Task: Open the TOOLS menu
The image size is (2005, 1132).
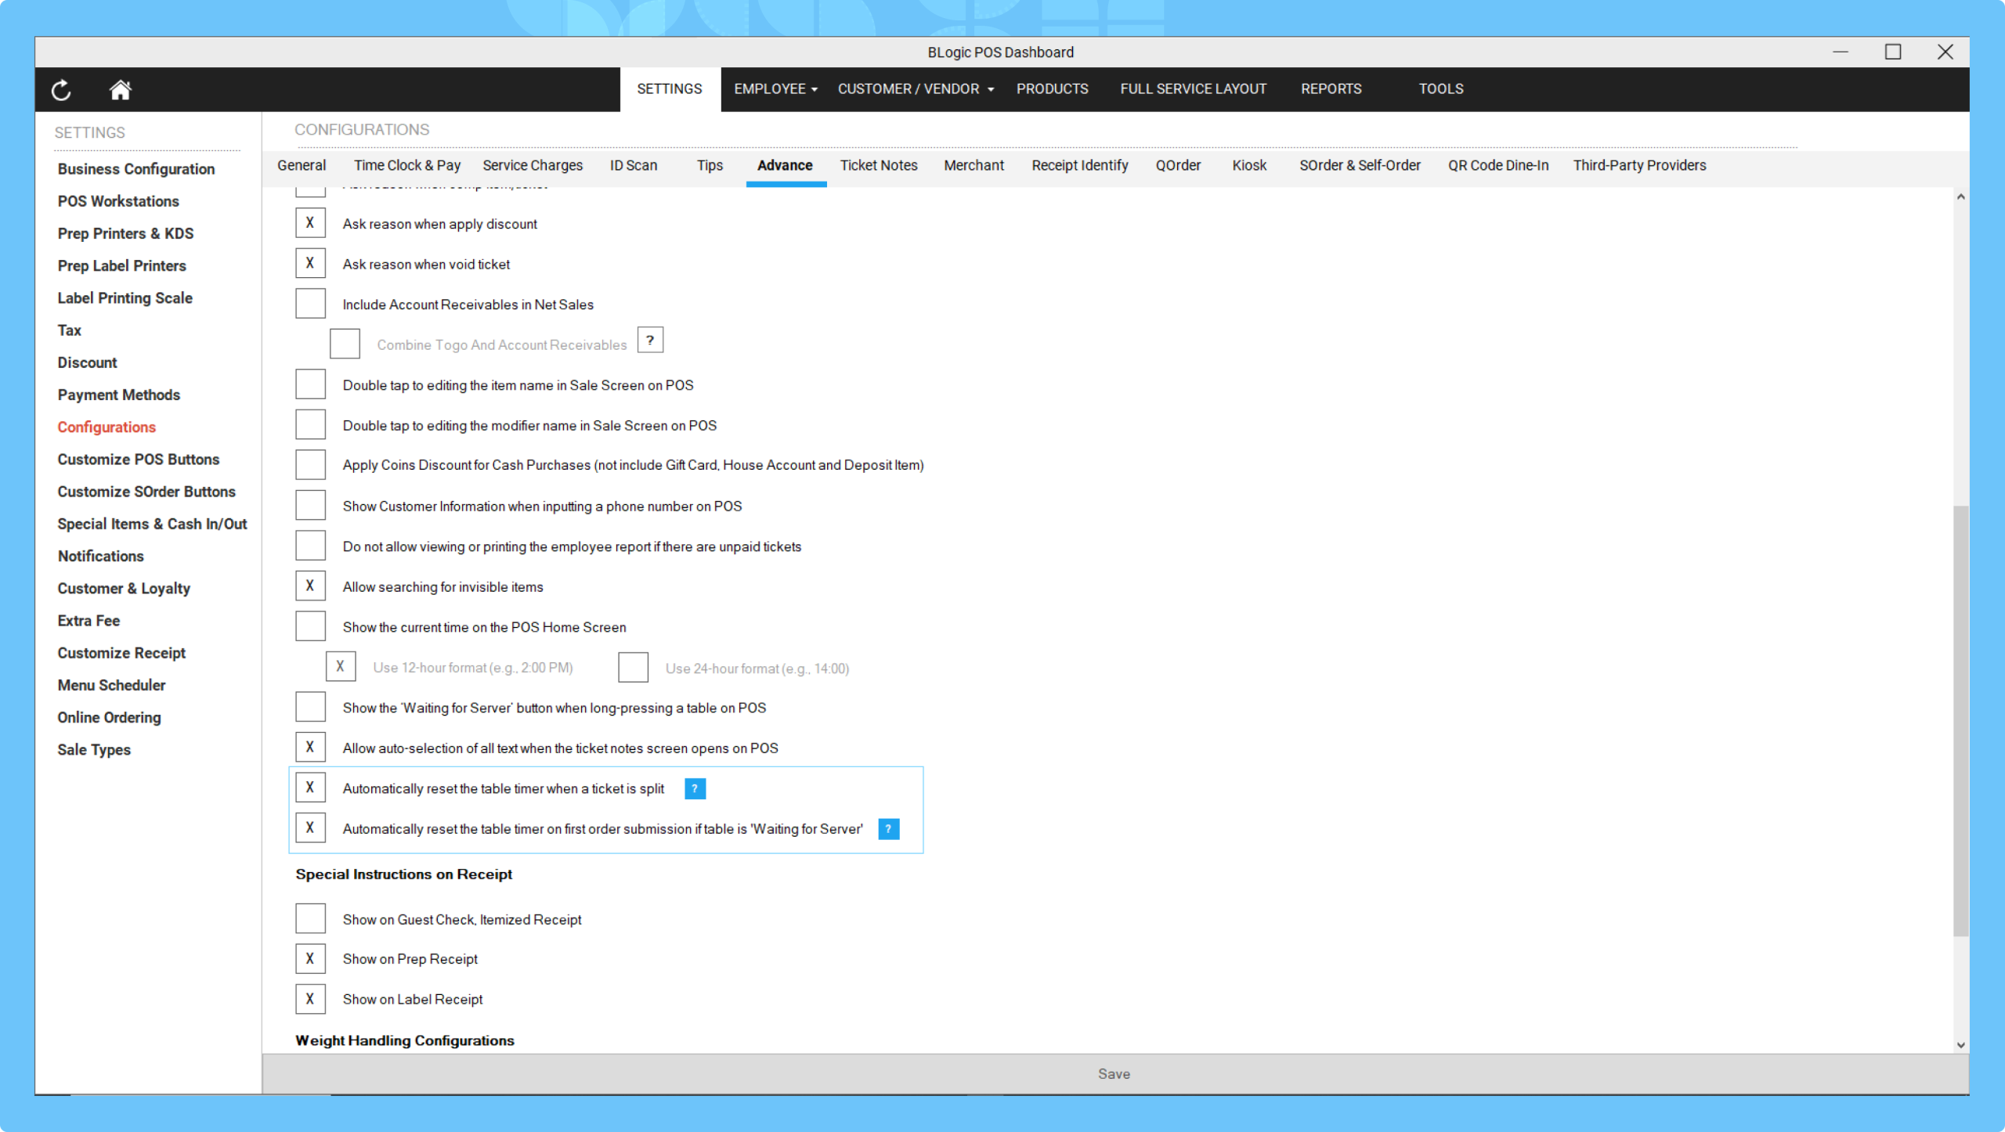Action: [x=1440, y=88]
